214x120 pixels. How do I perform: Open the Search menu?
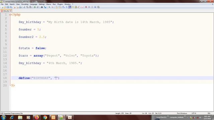[x=12, y=4]
